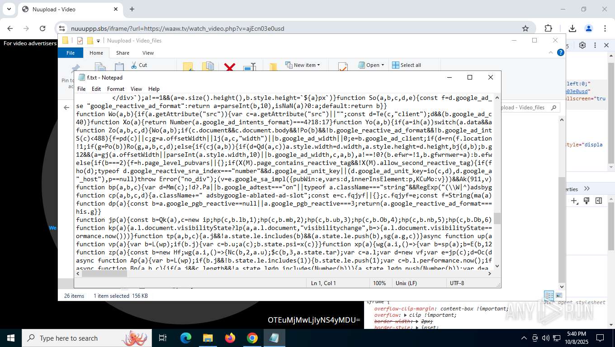615x347 pixels.
Task: Open the Edit menu in Notepad
Action: [96, 89]
